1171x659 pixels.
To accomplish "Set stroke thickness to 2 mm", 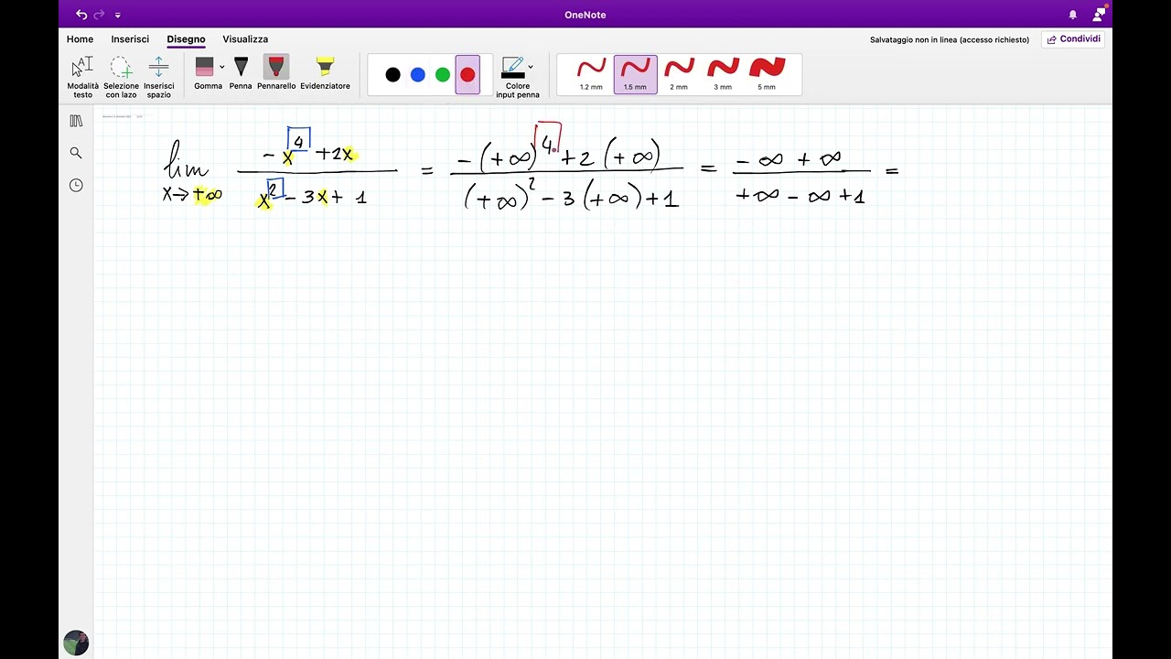I will coord(679,74).
